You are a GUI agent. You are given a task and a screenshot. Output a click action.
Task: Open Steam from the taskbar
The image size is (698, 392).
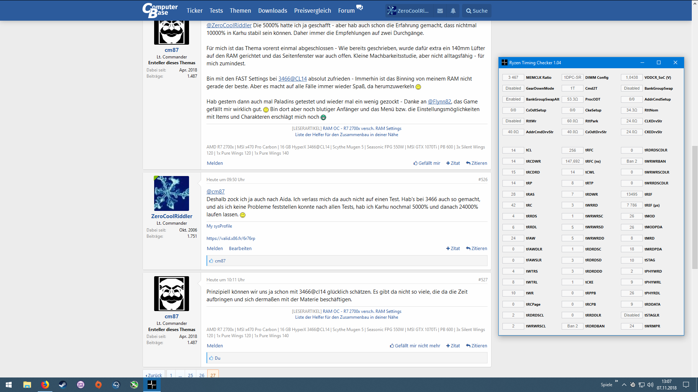pos(63,385)
